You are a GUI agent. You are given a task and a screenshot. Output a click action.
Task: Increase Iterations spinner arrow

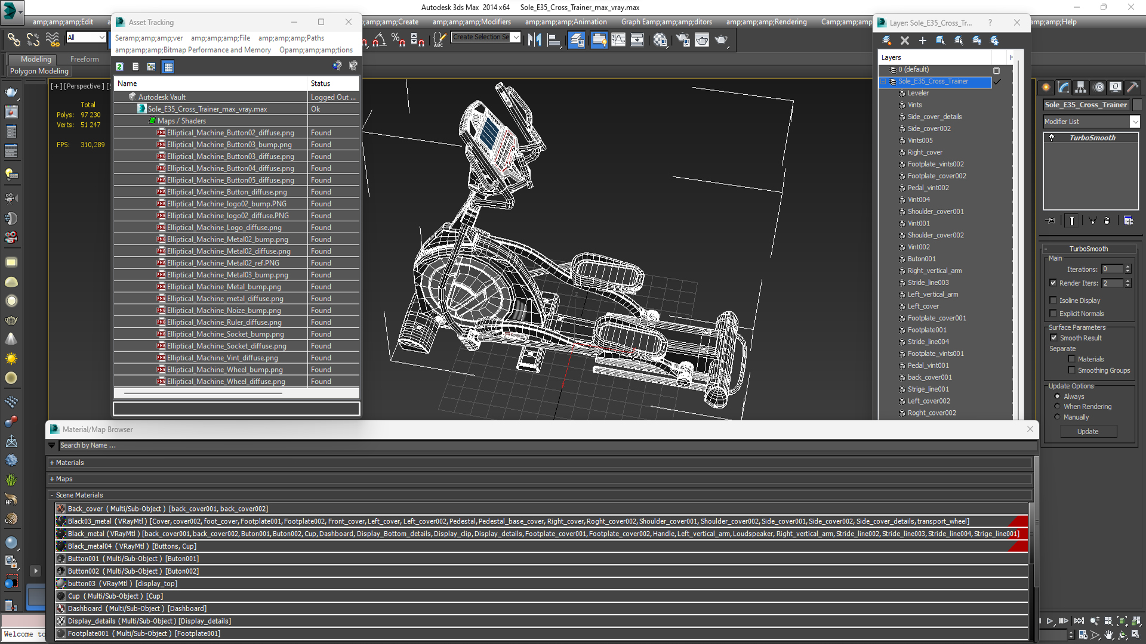[1127, 267]
